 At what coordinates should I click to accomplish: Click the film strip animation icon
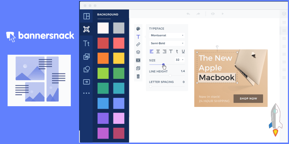[x=138, y=60]
